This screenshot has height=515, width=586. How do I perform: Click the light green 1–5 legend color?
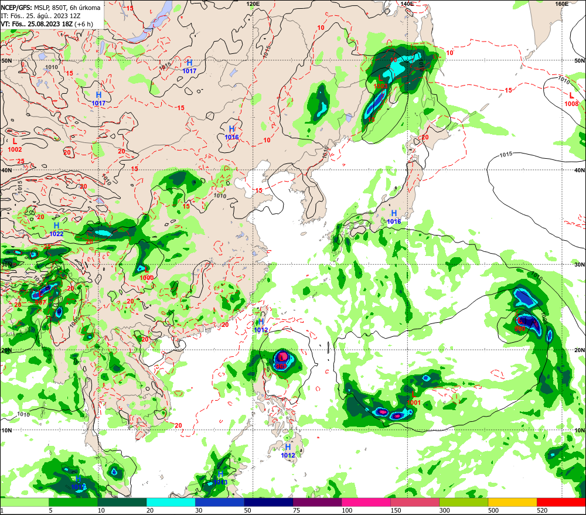(24, 502)
